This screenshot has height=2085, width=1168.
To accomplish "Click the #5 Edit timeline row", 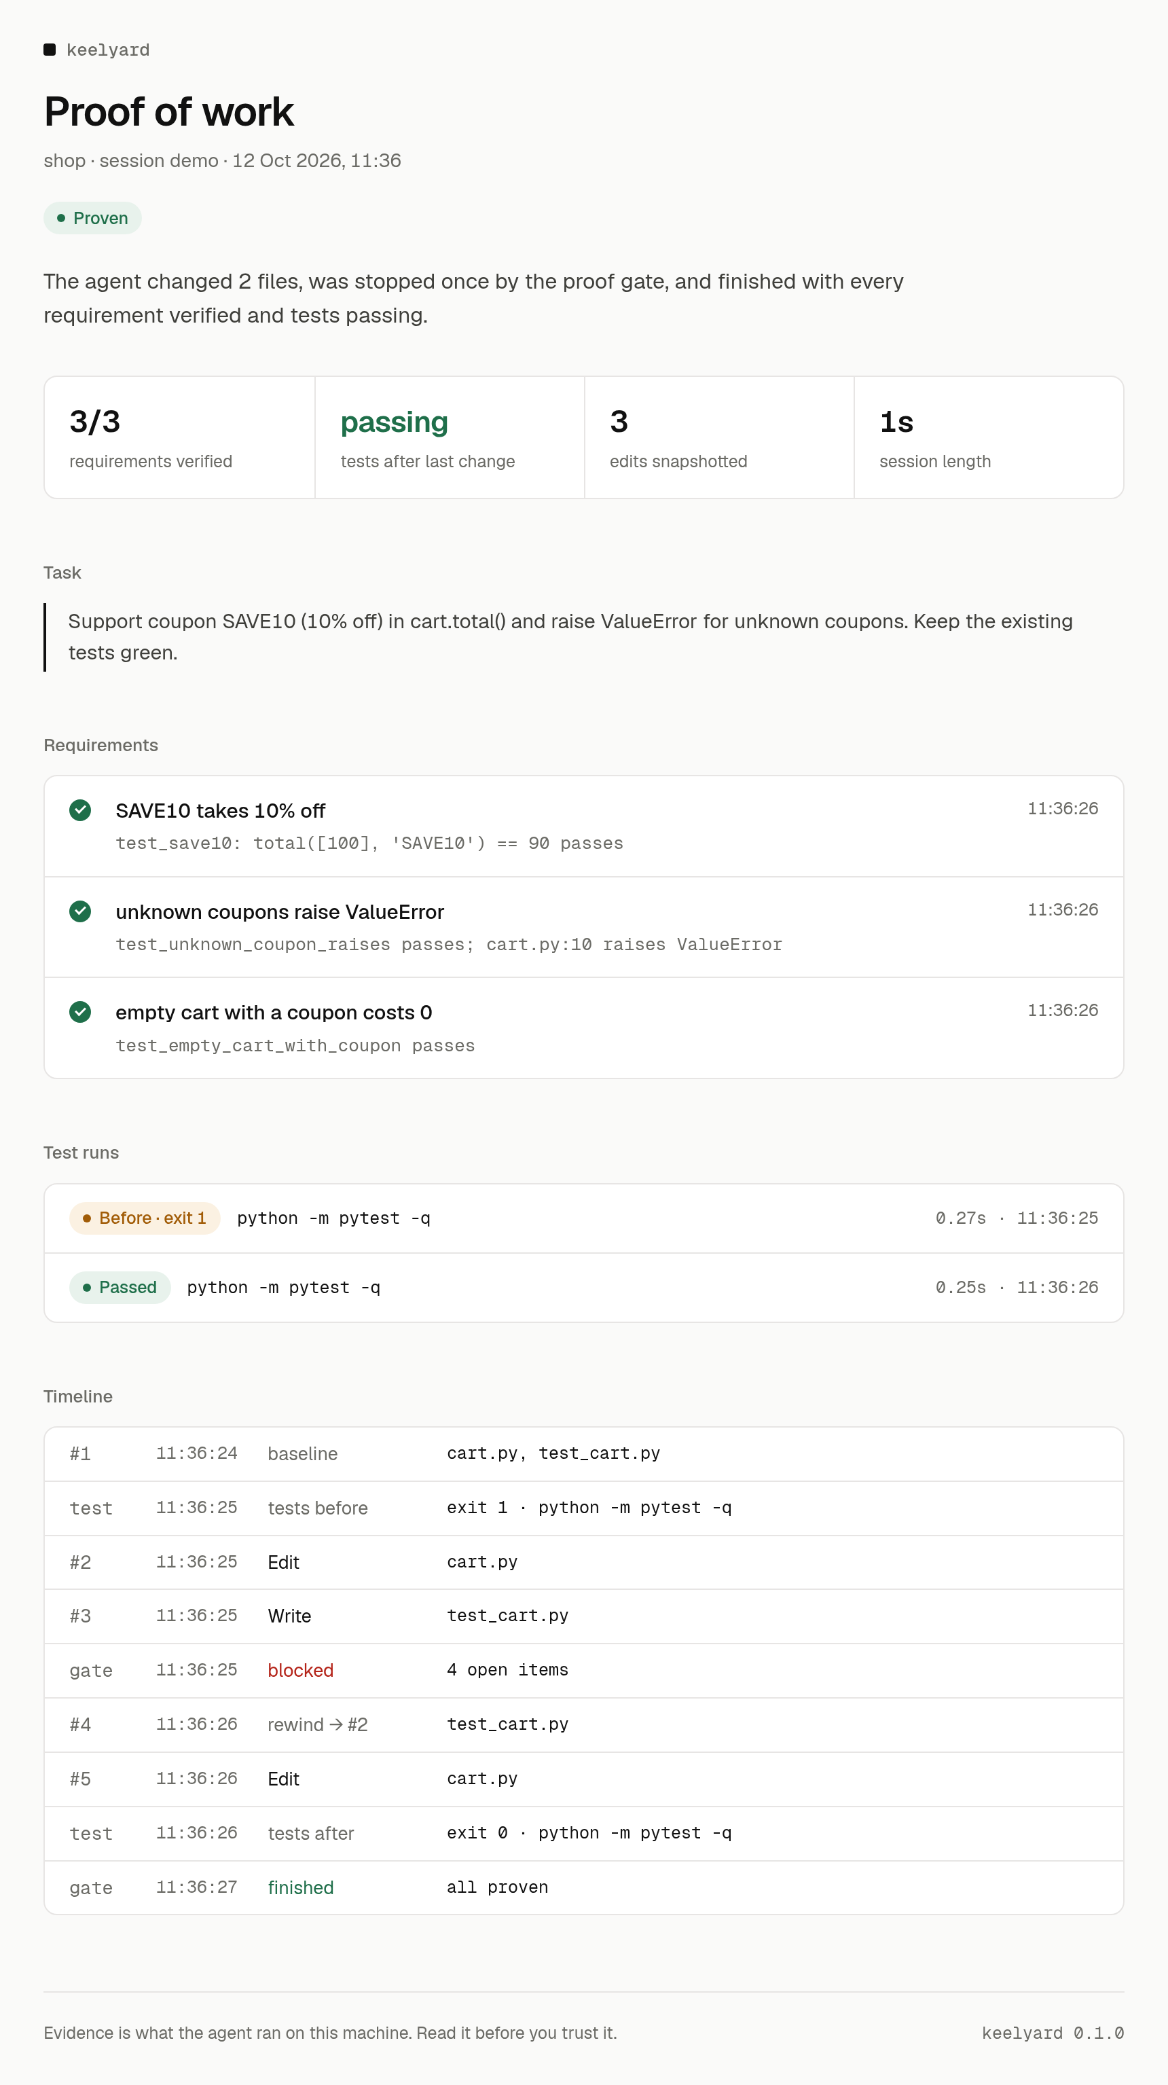I will click(x=583, y=1779).
